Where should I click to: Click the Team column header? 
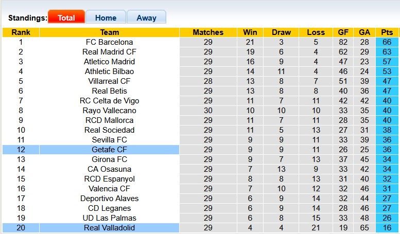coord(109,32)
